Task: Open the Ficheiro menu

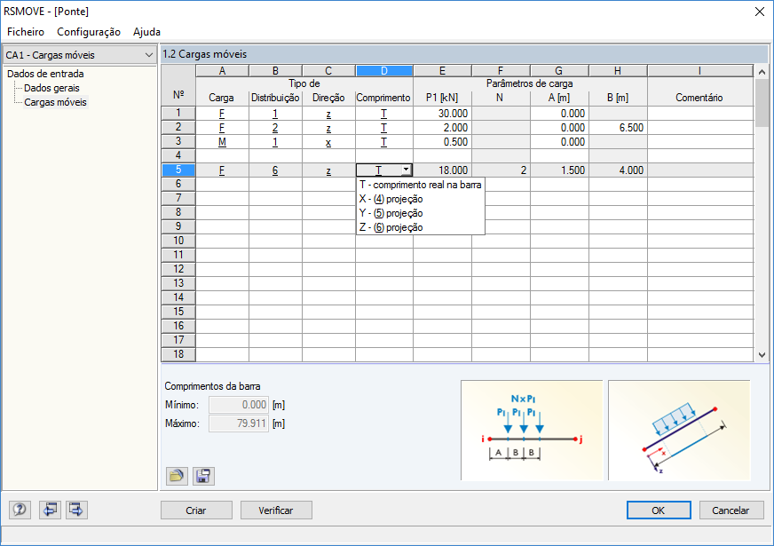Action: tap(26, 32)
